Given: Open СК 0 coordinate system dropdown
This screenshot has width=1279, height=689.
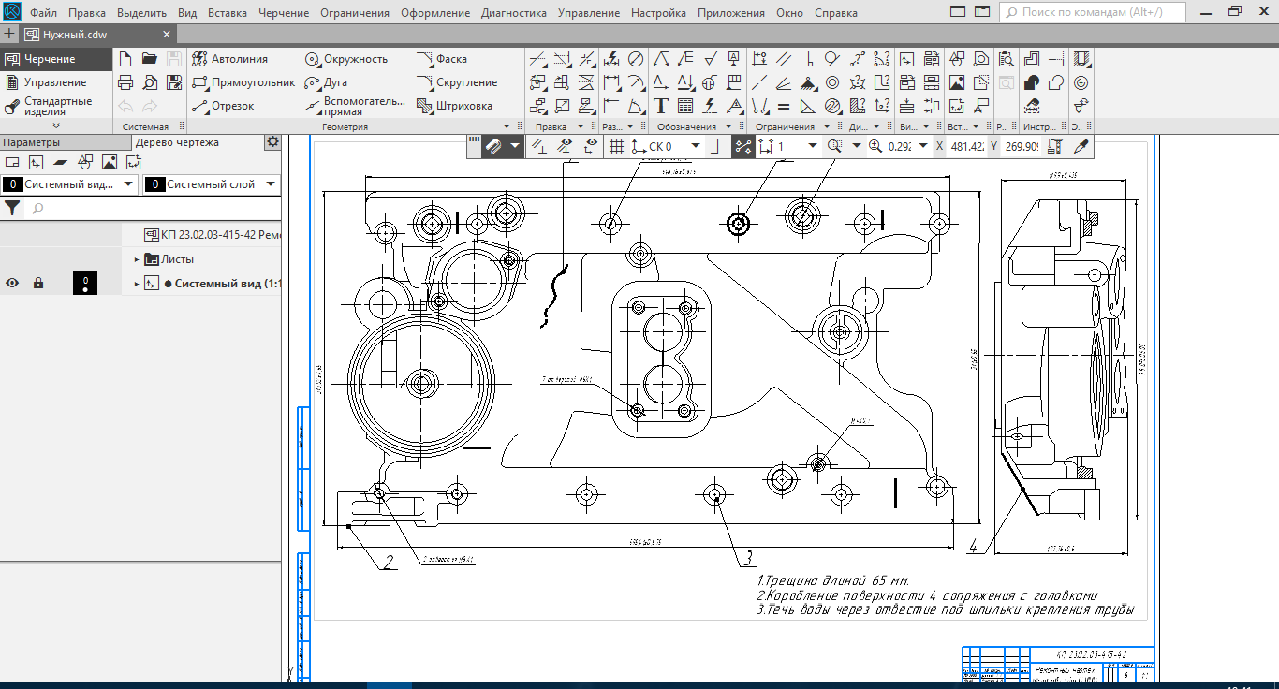Looking at the screenshot, I should point(696,146).
